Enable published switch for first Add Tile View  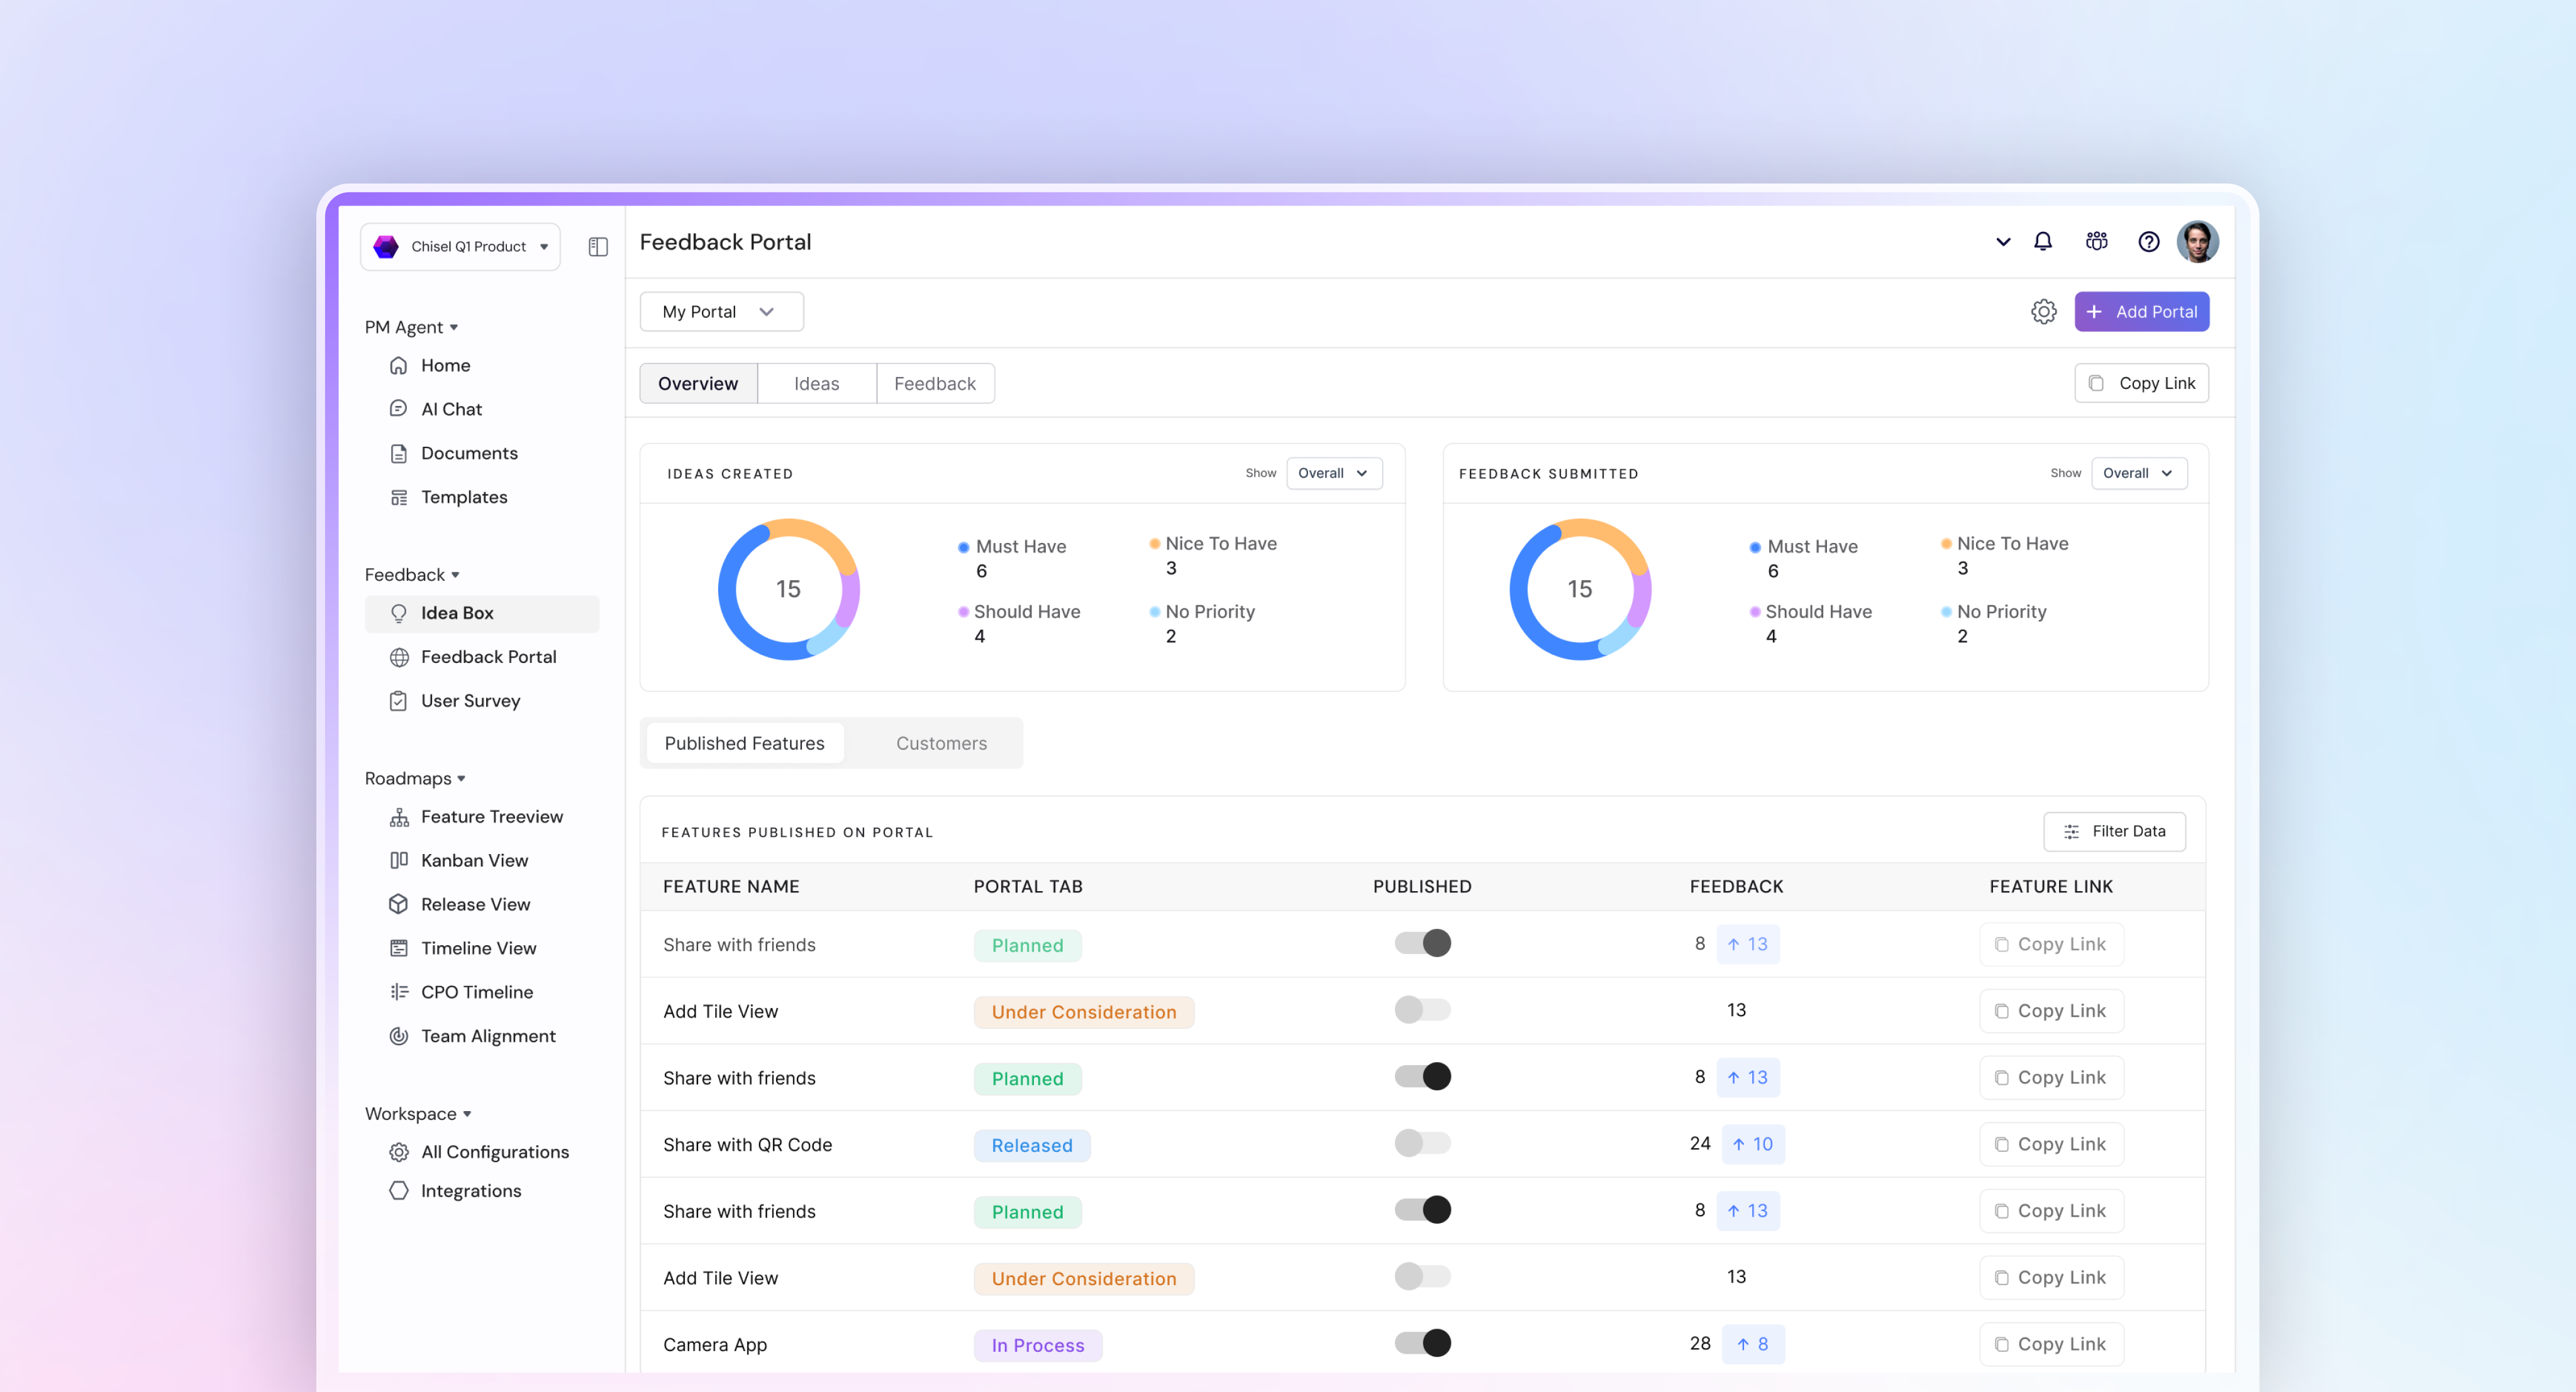point(1422,1009)
